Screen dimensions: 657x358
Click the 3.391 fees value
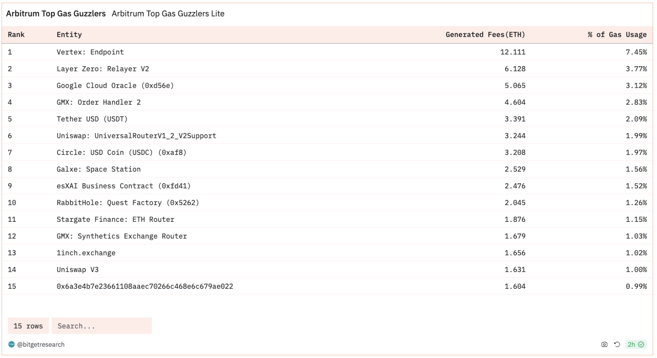point(515,119)
